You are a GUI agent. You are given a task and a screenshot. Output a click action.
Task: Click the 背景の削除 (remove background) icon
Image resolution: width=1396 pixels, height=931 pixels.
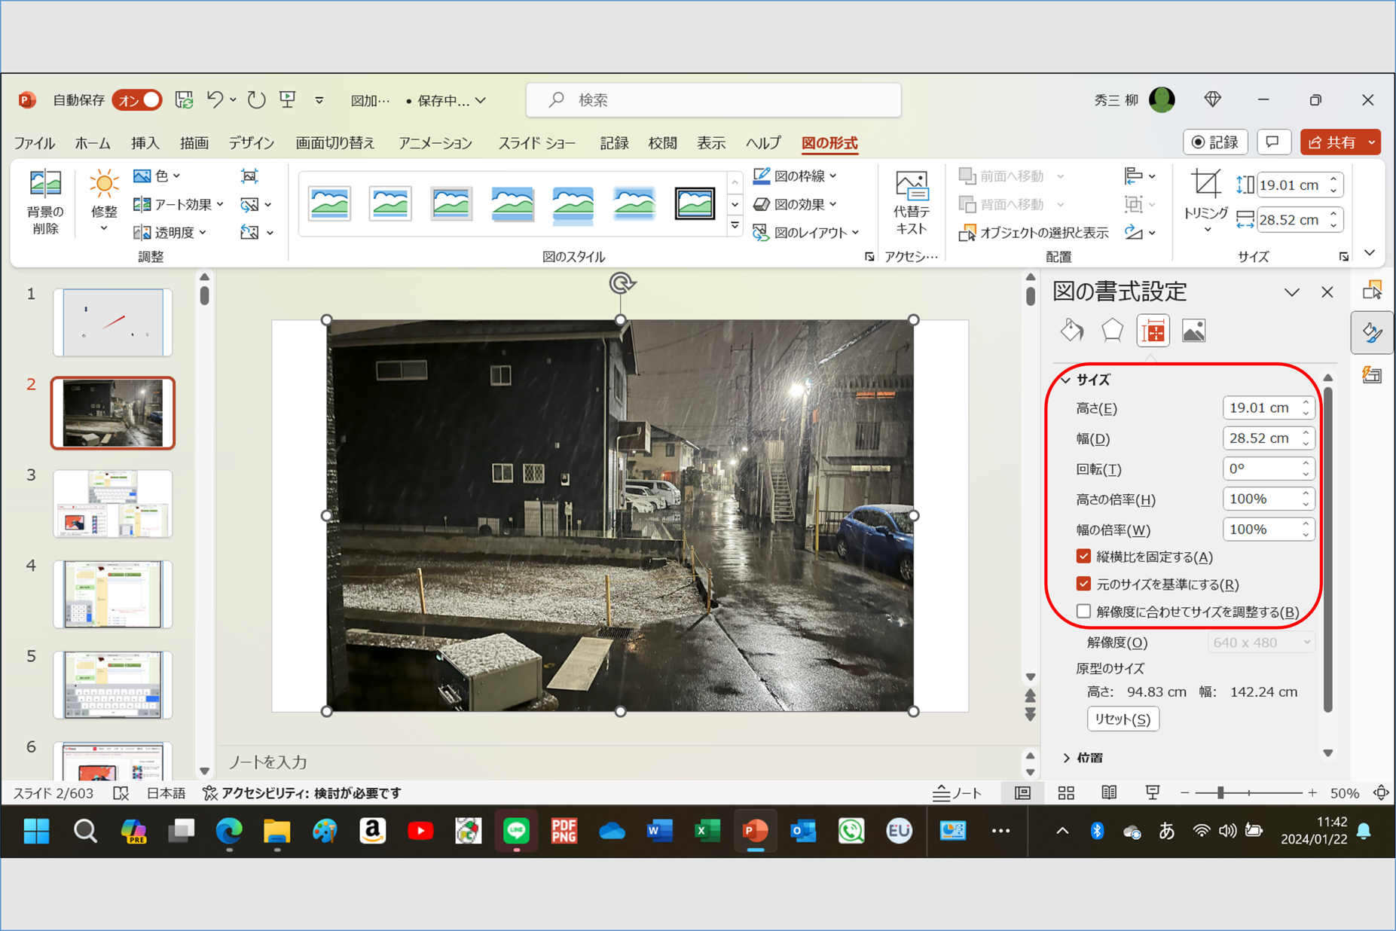(x=45, y=201)
